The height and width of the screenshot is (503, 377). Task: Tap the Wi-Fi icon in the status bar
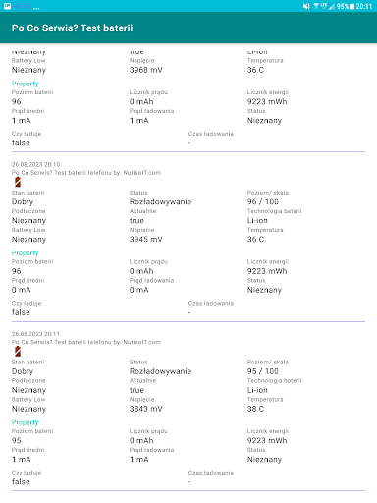coord(316,6)
